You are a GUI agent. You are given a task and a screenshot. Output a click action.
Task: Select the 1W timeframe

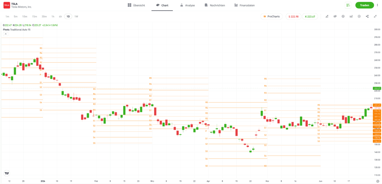tap(76, 16)
